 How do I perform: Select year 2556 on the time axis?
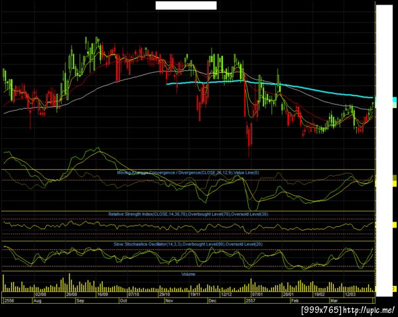9,300
